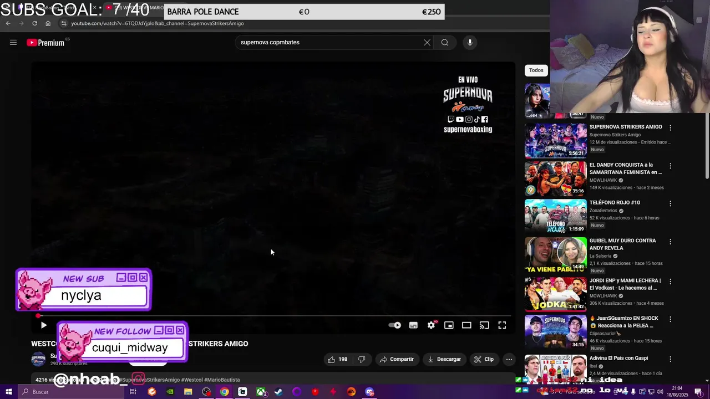
Task: Open Task View on the taskbar
Action: click(133, 392)
